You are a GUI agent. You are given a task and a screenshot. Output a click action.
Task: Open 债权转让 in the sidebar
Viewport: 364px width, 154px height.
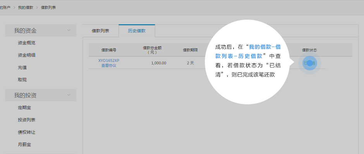(x=27, y=132)
